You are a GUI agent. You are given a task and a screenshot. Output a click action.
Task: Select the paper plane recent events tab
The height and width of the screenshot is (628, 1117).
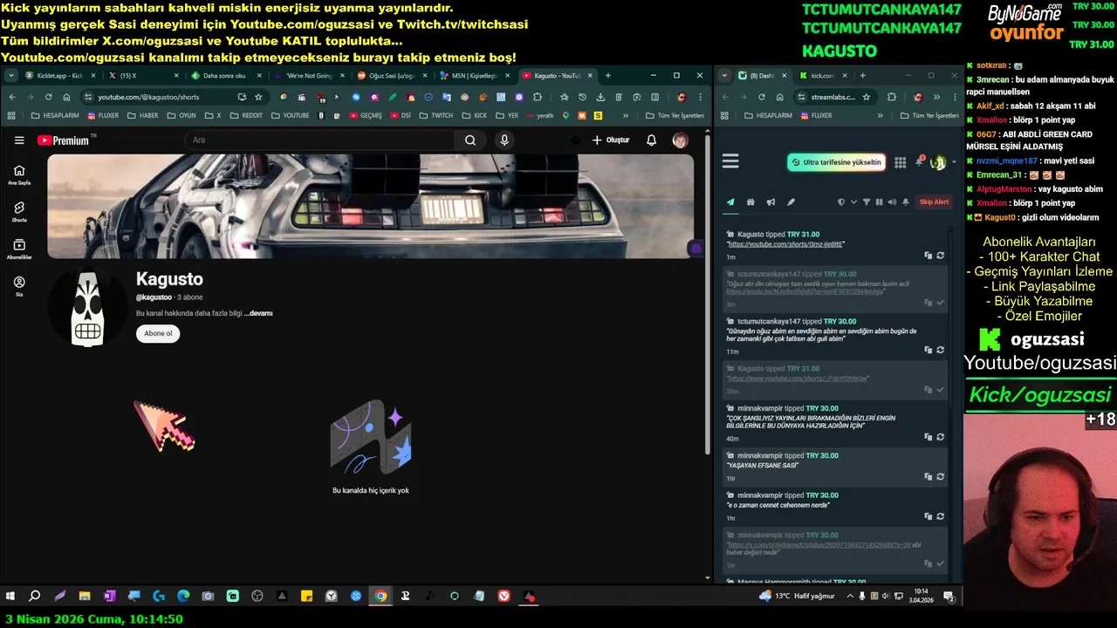click(730, 202)
